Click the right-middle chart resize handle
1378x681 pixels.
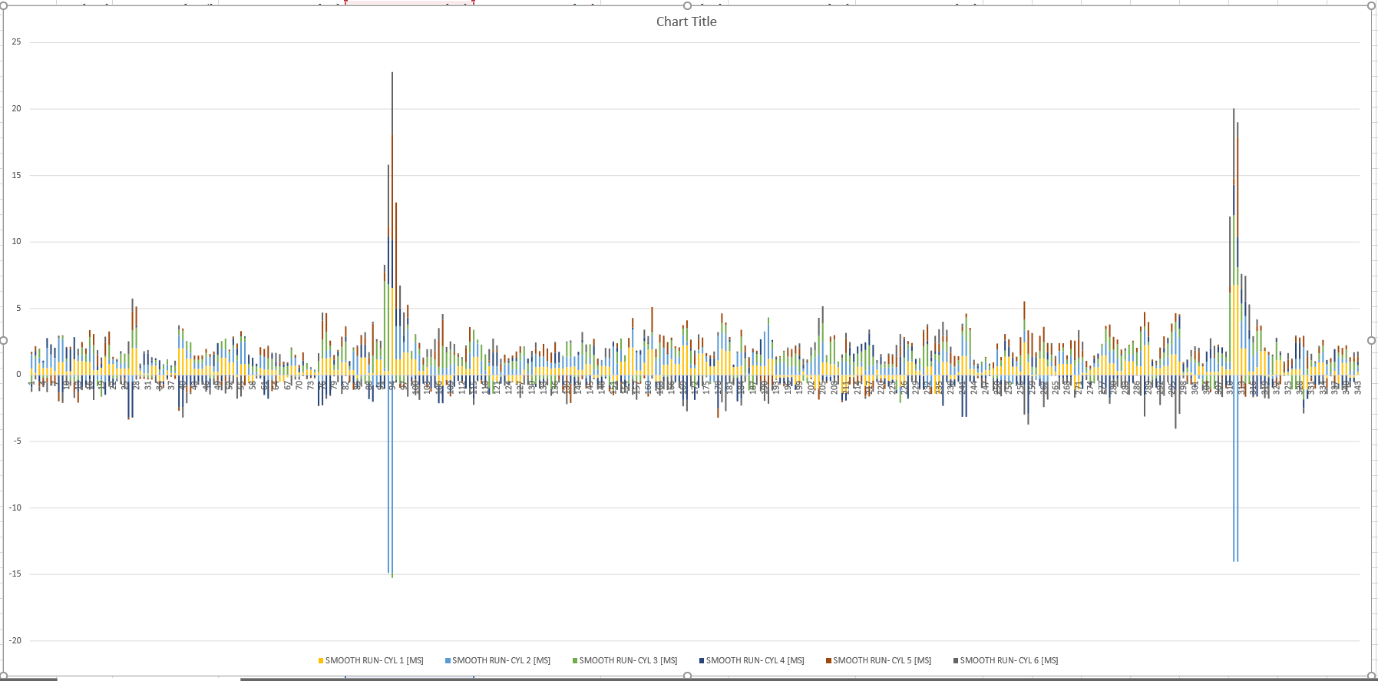click(1372, 340)
